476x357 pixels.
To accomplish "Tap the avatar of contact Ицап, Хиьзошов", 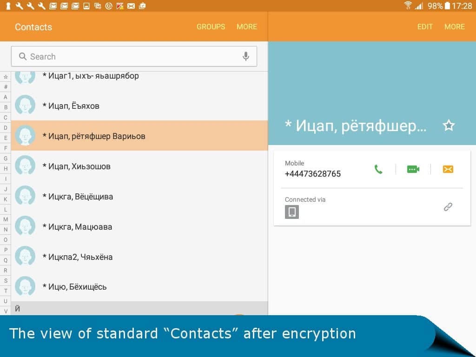I will (25, 166).
